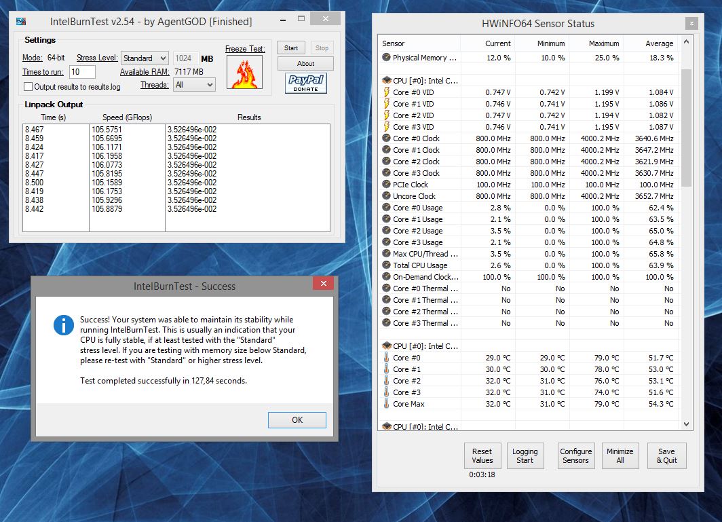The image size is (722, 522).
Task: Maximize the IntelBurnTest window
Action: click(x=301, y=19)
